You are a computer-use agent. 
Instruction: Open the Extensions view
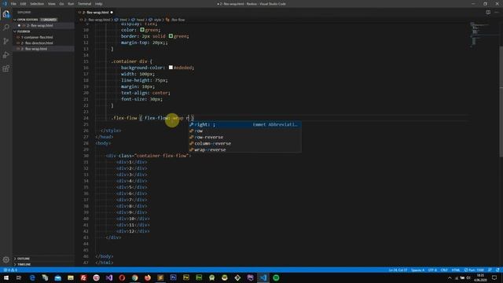6,68
